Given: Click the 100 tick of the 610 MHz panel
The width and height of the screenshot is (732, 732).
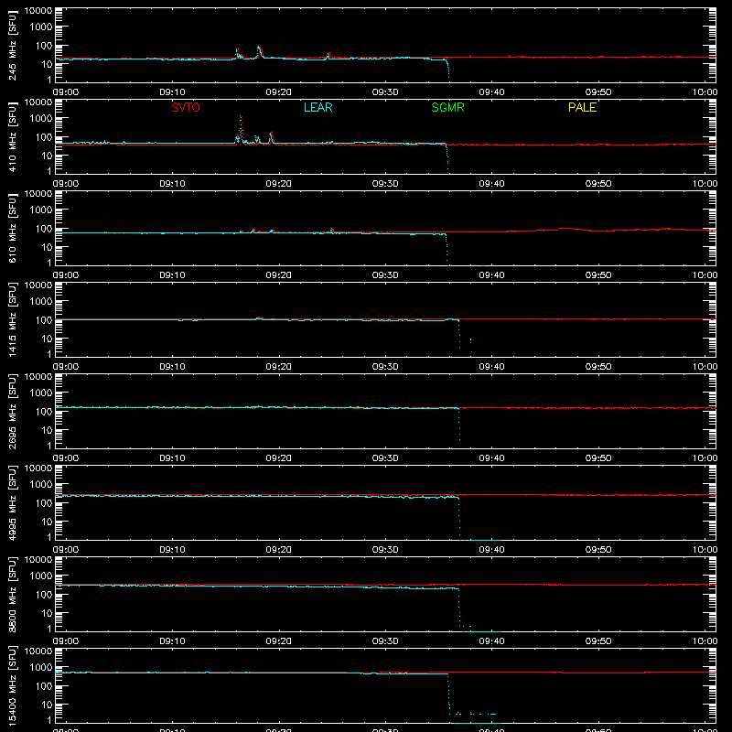Looking at the screenshot, I should [44, 229].
